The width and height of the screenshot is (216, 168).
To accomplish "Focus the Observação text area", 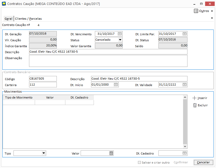I will pos(108,61).
